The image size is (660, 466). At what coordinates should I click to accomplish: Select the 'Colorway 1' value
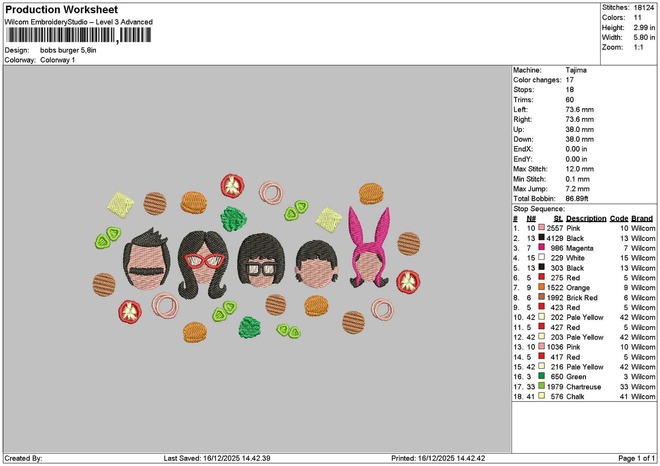58,60
